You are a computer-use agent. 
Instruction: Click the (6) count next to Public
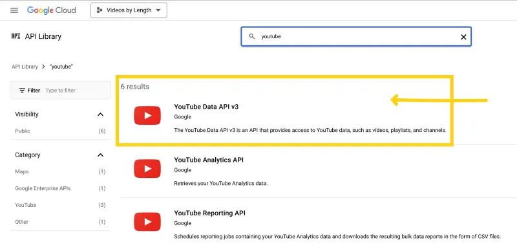click(102, 131)
